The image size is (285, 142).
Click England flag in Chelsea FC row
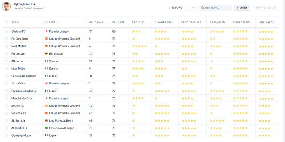(46, 31)
